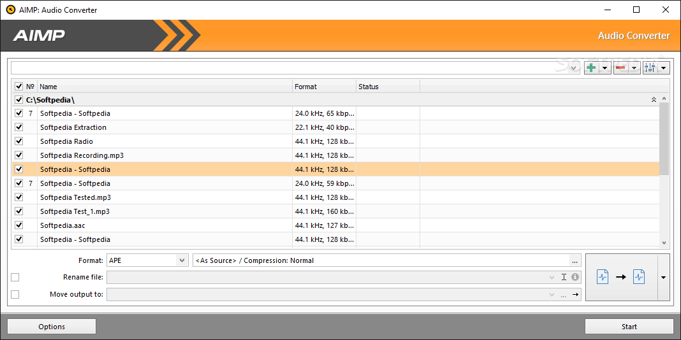The height and width of the screenshot is (340, 681).
Task: Select the Softpedia Tested.mp3 row
Action: click(335, 197)
